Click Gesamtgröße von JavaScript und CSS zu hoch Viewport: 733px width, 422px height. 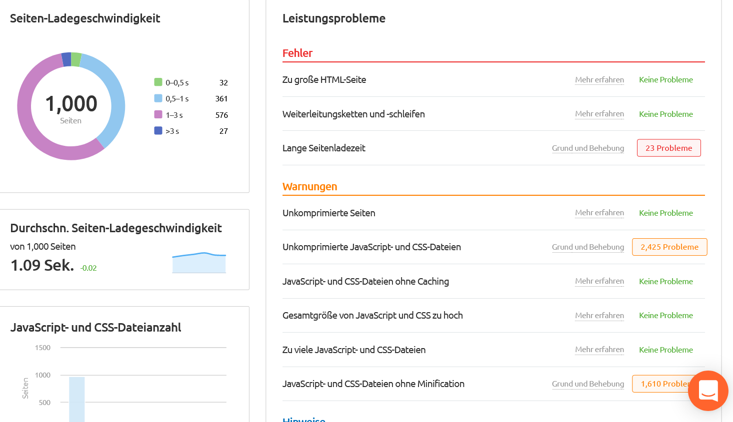pos(372,315)
